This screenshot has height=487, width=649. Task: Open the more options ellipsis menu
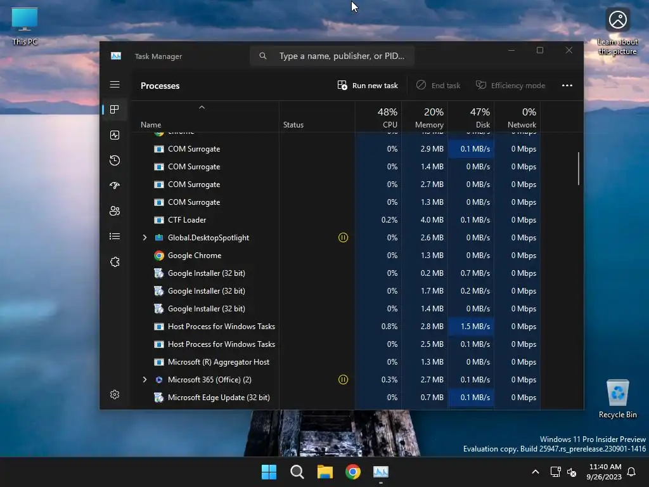(x=567, y=86)
